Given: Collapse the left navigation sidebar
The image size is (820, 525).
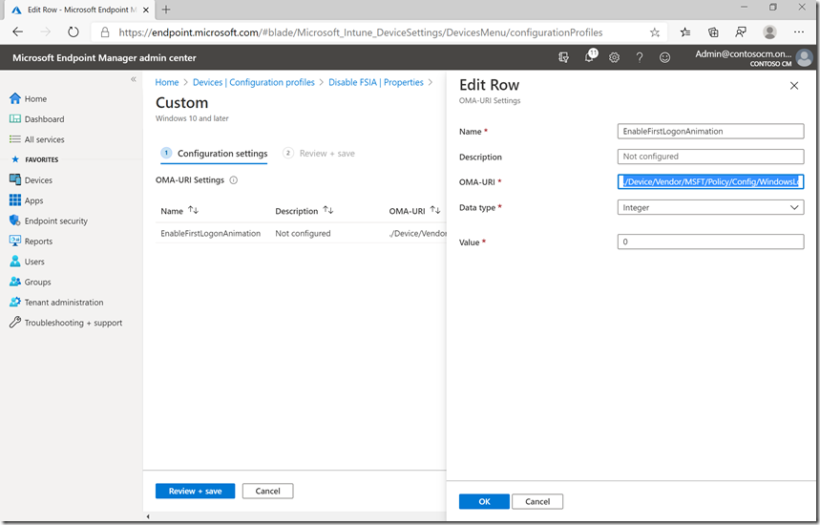Looking at the screenshot, I should pos(134,79).
